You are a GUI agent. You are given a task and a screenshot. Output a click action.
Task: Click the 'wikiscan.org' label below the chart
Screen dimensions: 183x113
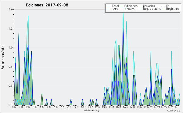[91, 110]
